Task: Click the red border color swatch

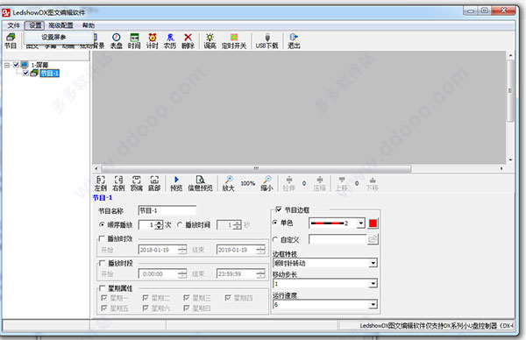Action: click(373, 223)
